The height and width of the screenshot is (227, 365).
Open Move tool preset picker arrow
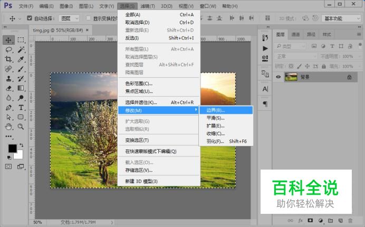click(20, 18)
